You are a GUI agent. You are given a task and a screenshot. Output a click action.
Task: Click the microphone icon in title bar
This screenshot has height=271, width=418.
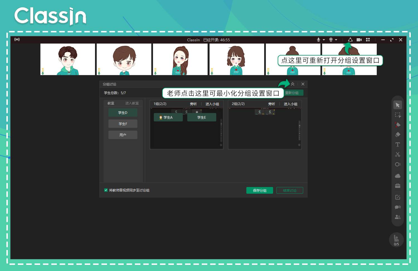tap(318, 40)
